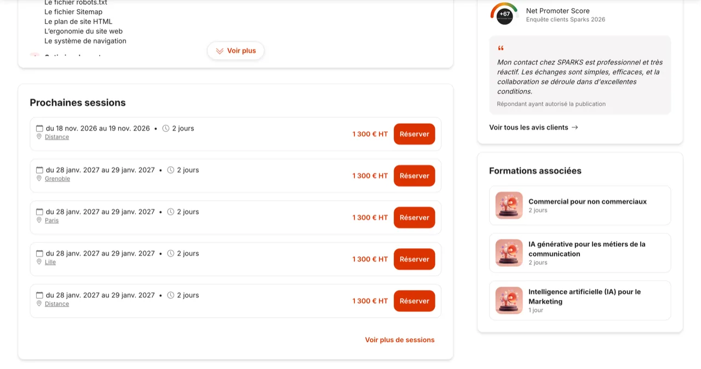
Task: Open Intelligence artificielle (IA) pour le Marketing course
Action: (580, 301)
